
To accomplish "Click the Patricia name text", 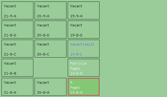I will point(78,63).
